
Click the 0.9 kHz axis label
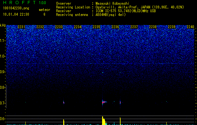(2, 72)
